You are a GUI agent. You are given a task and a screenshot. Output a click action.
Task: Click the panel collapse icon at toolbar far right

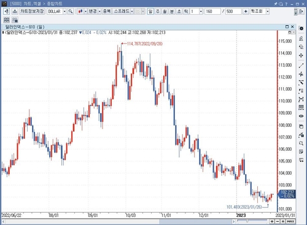coord(301,11)
